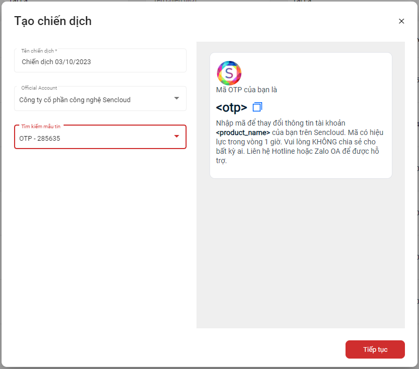The height and width of the screenshot is (369, 419).
Task: Open the Official Account dropdown arrow
Action: pos(176,99)
